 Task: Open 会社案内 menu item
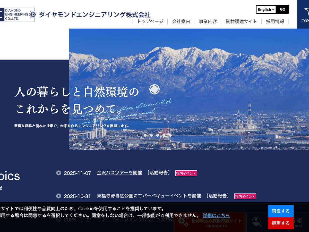(x=181, y=21)
